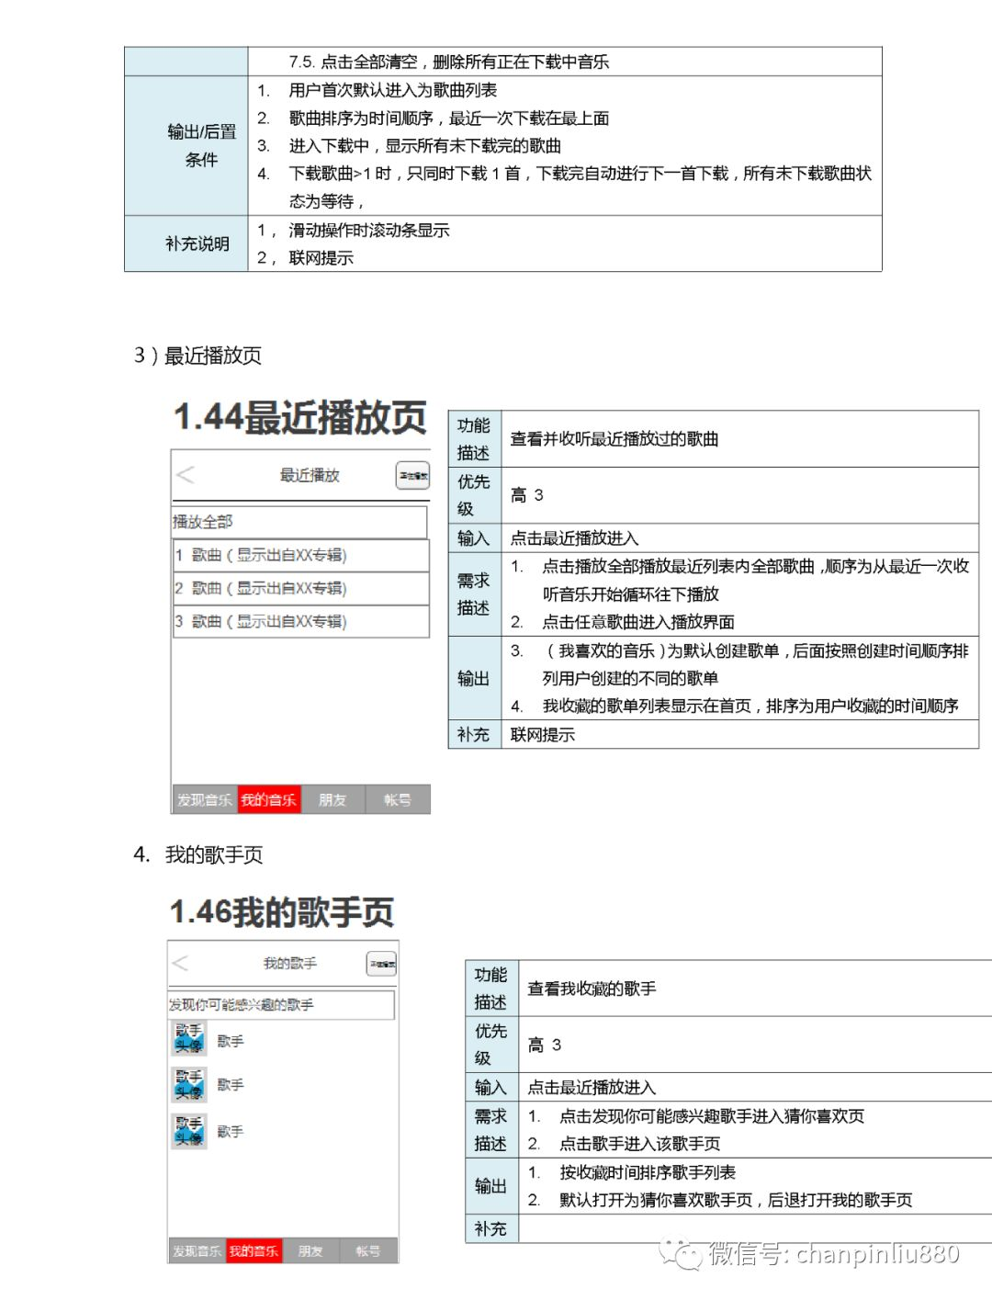Click the 我的歌手 title in mockup header

tap(290, 964)
